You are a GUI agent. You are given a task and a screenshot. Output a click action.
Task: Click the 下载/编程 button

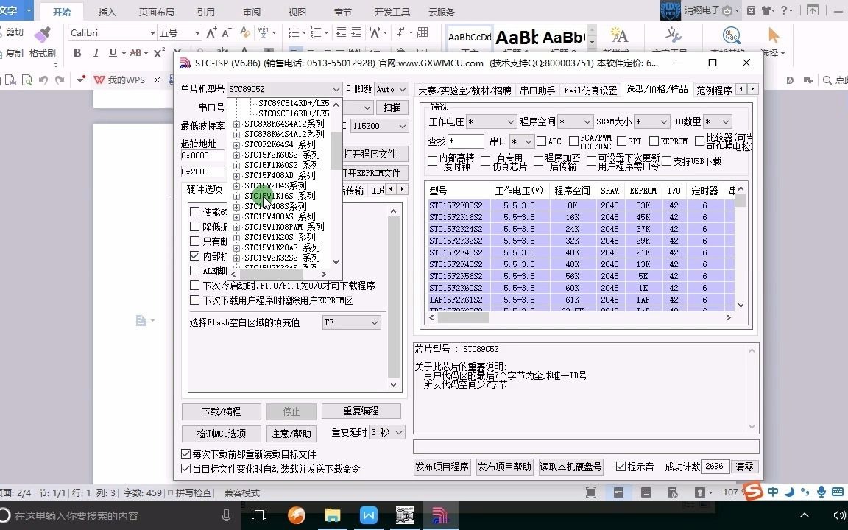(x=221, y=411)
